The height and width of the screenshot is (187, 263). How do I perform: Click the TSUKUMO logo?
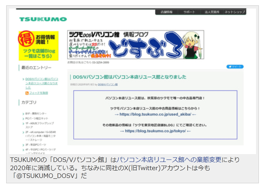click(x=43, y=19)
